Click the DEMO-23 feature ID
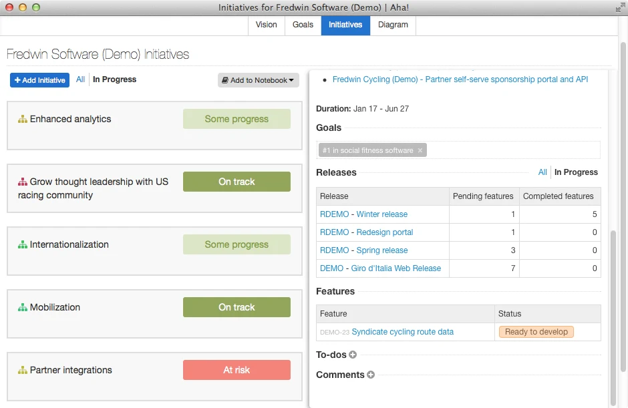Viewport: 628px width, 408px height. click(x=335, y=333)
